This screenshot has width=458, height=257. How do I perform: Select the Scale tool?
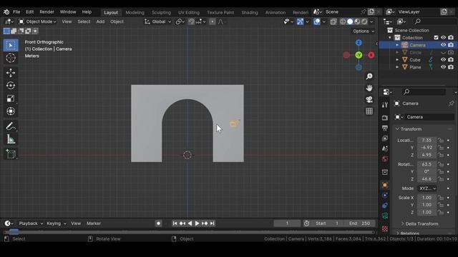click(11, 99)
